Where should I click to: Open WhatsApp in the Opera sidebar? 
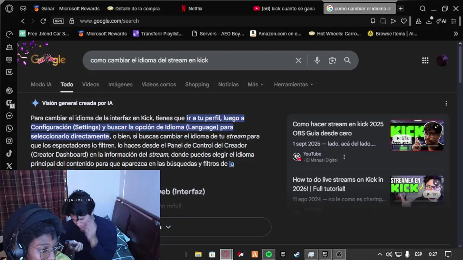pos(9,128)
